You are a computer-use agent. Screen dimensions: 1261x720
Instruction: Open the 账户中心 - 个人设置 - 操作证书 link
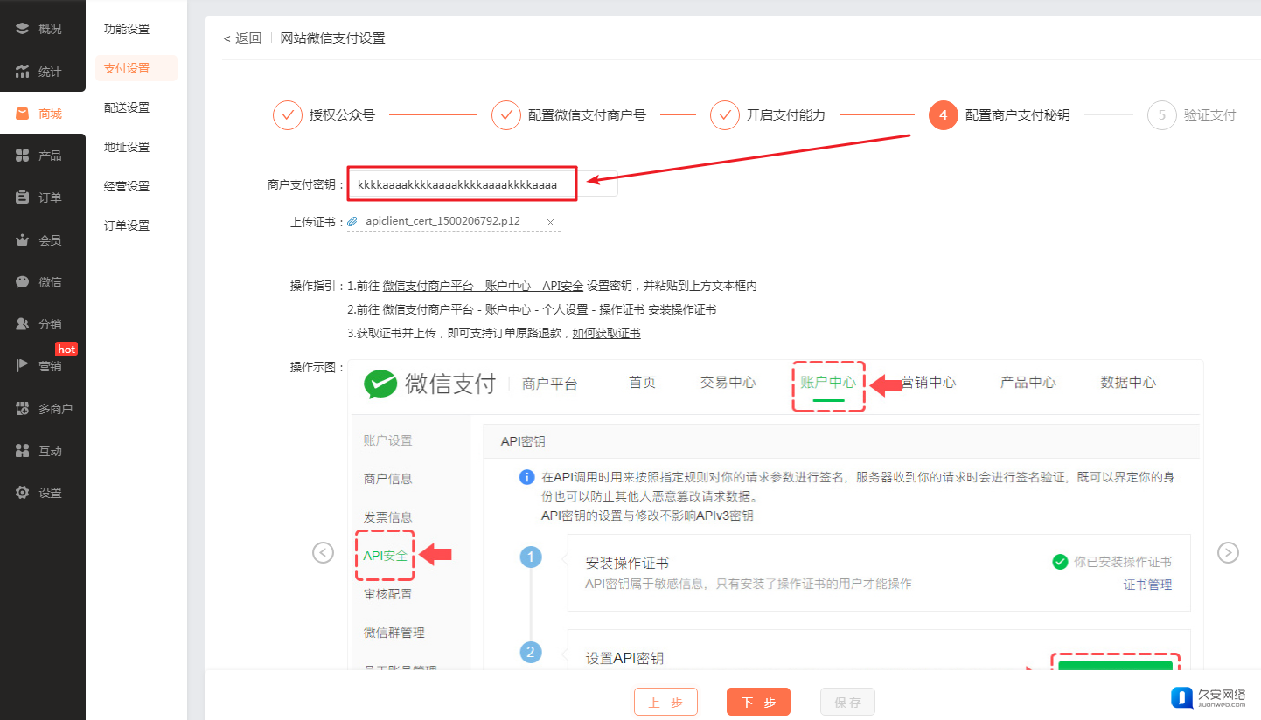click(x=514, y=309)
